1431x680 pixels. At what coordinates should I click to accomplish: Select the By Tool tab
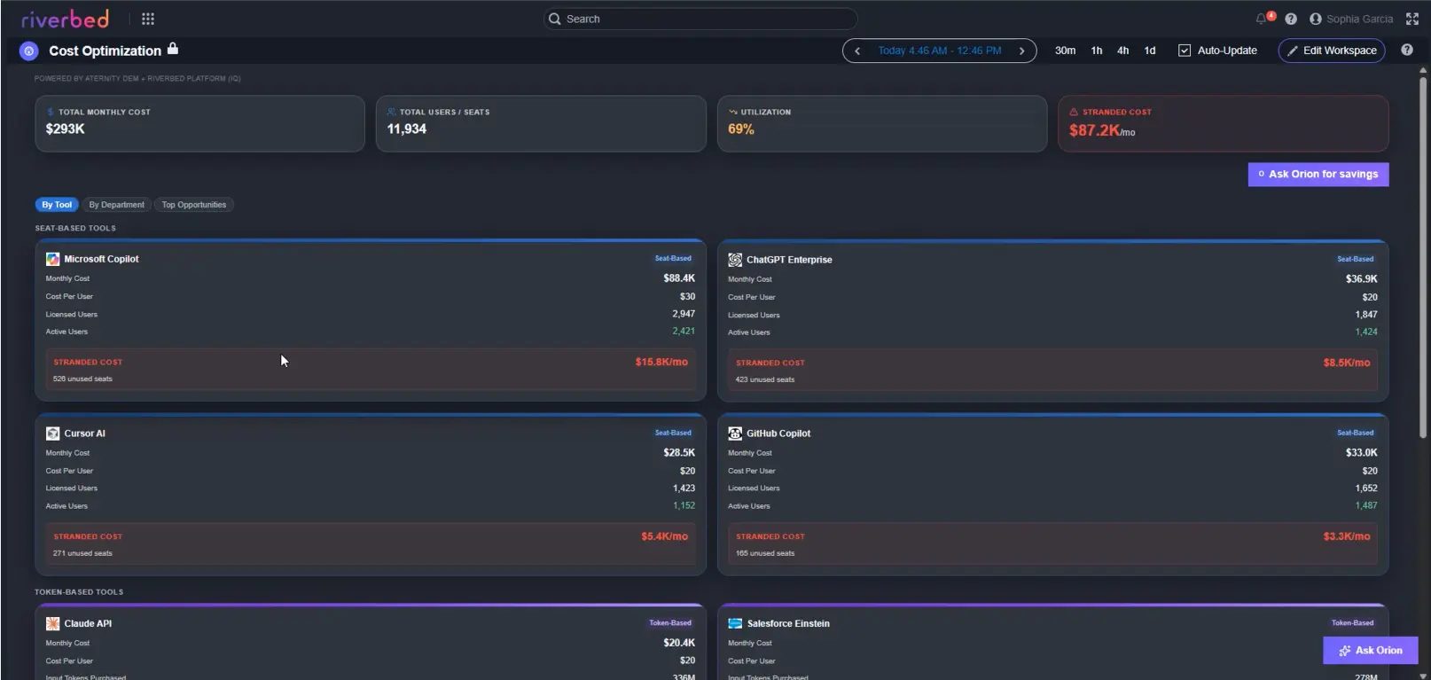(x=57, y=205)
